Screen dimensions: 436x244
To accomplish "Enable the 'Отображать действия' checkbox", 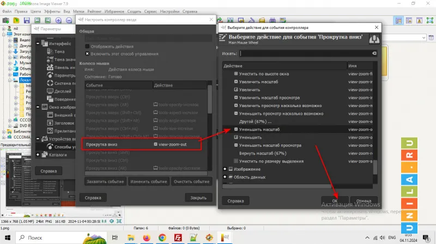I will point(87,46).
